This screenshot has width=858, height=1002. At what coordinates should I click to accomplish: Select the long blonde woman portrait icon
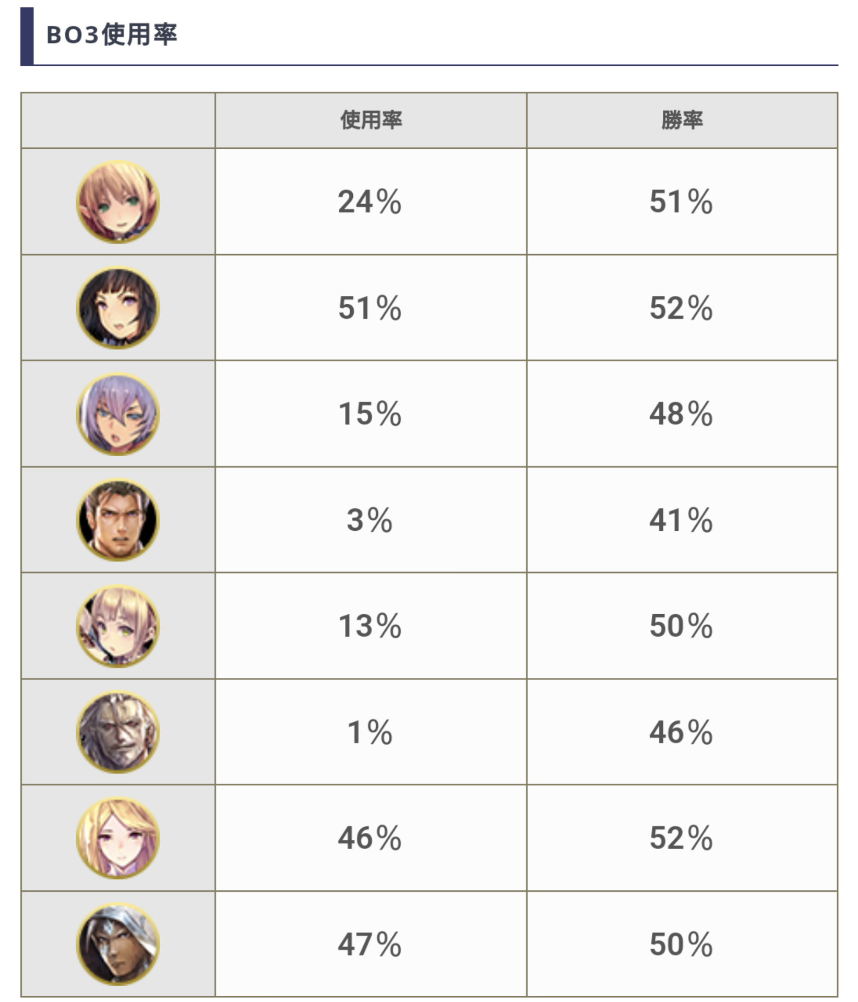point(118,838)
